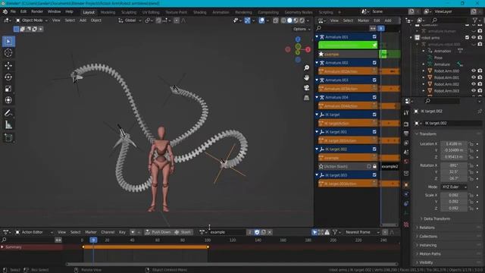This screenshot has width=485, height=273.
Task: Click the Stash action button
Action: coord(183,232)
